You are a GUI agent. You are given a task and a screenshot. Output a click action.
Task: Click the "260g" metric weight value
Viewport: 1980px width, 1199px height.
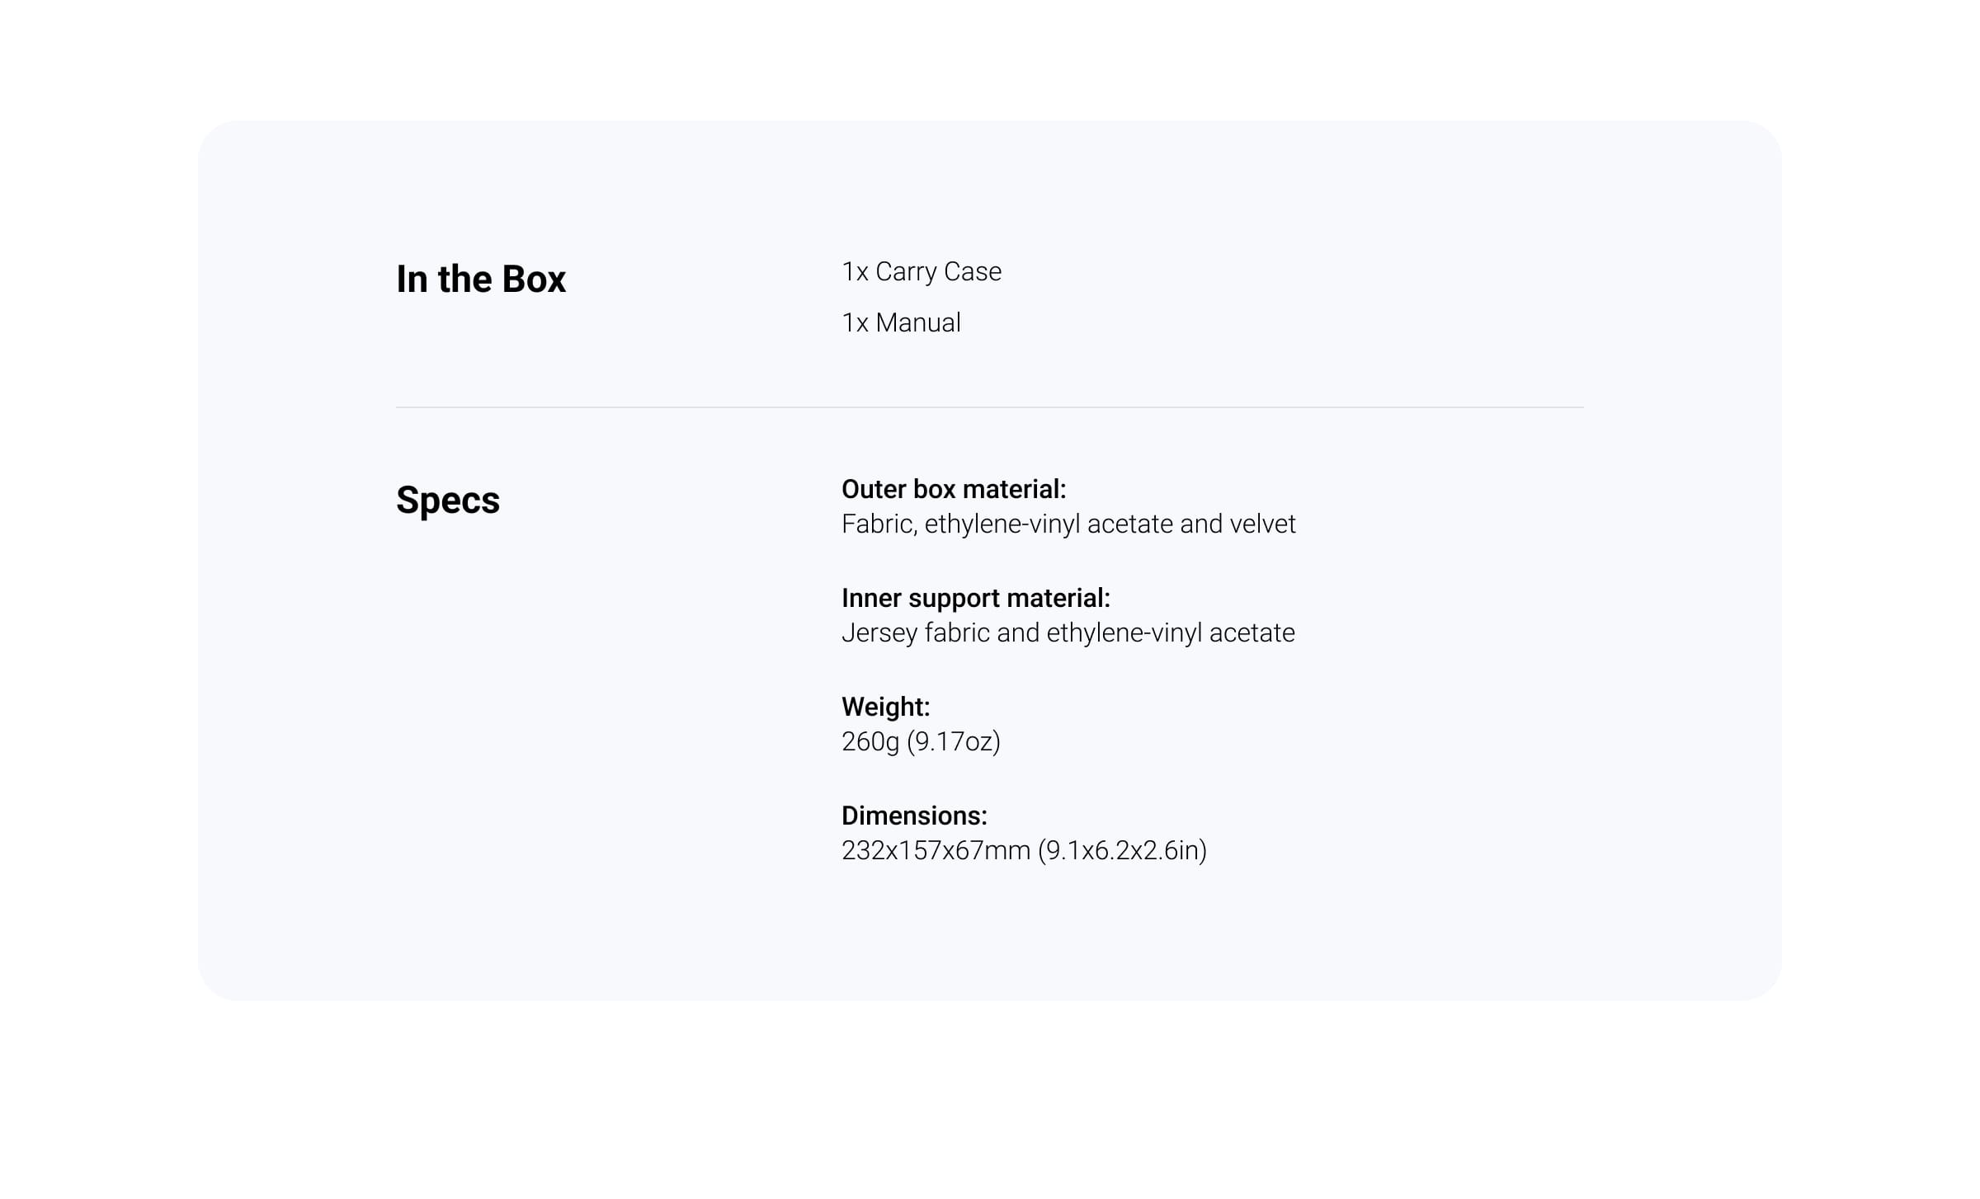tap(870, 741)
